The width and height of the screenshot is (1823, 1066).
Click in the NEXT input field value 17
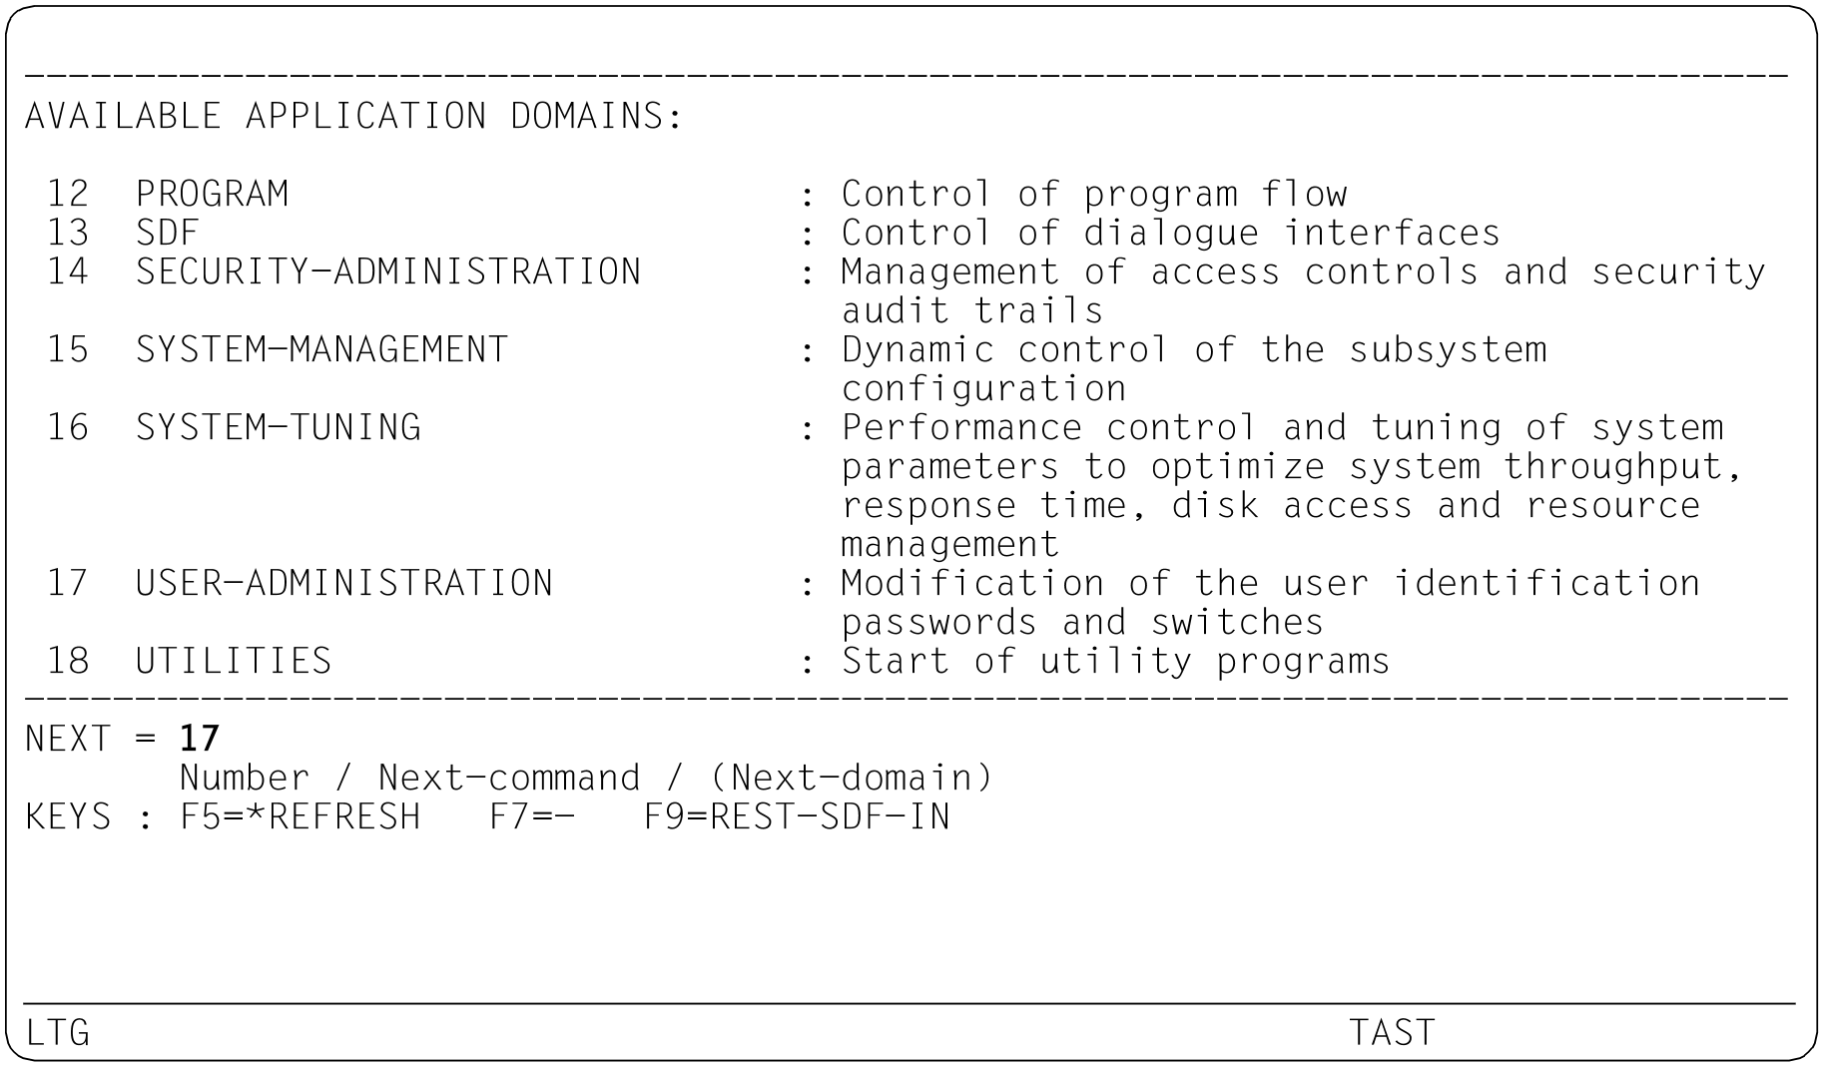(x=200, y=739)
